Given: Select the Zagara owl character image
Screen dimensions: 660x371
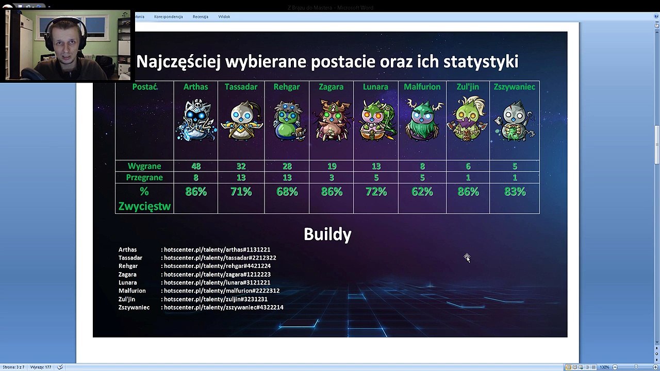Looking at the screenshot, I should [332, 121].
